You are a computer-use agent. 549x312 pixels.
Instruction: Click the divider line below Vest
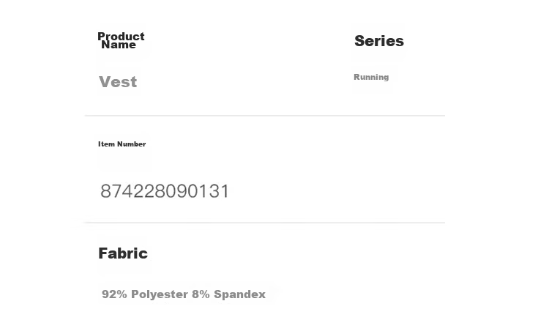[265, 115]
